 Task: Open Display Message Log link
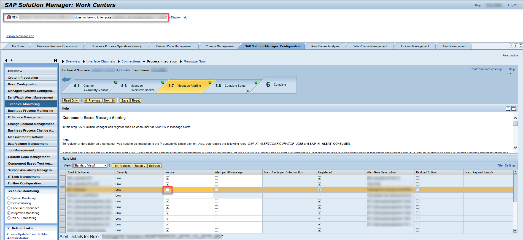[20, 36]
